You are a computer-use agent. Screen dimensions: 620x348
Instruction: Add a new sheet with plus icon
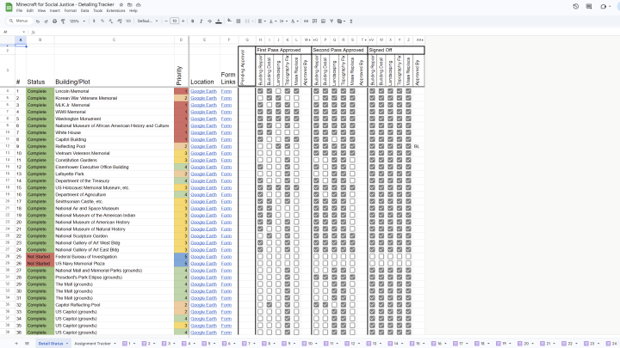point(16,343)
